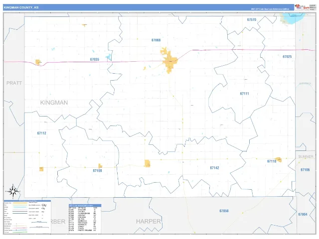
Task: Select ZIP code label 67159
Action: tap(97, 170)
